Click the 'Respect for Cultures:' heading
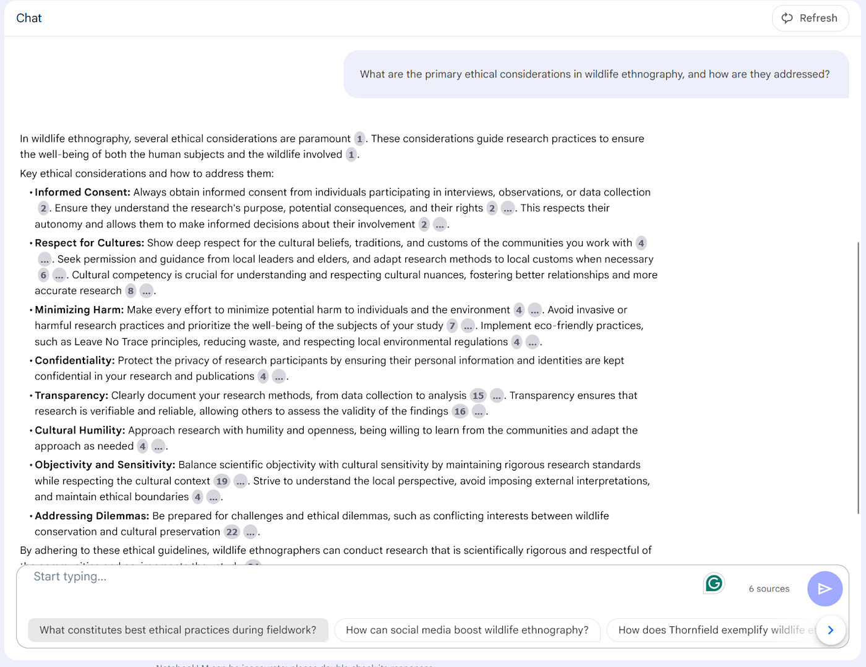 (89, 243)
